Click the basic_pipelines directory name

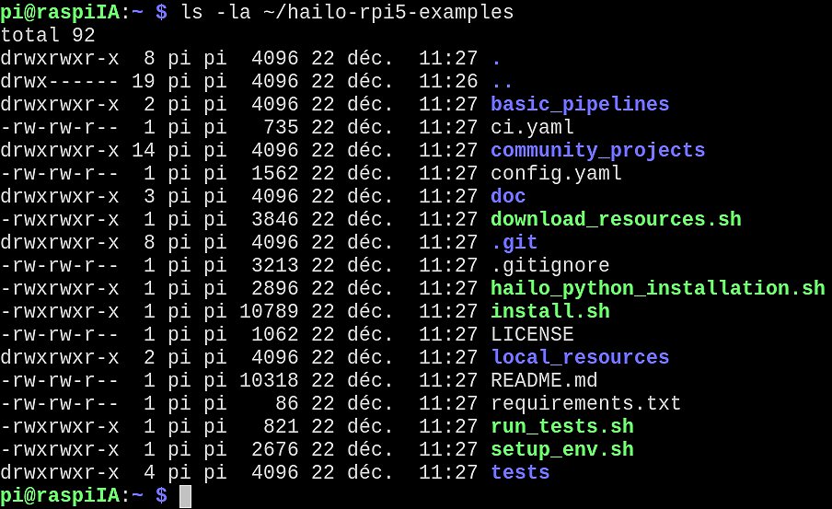(580, 104)
